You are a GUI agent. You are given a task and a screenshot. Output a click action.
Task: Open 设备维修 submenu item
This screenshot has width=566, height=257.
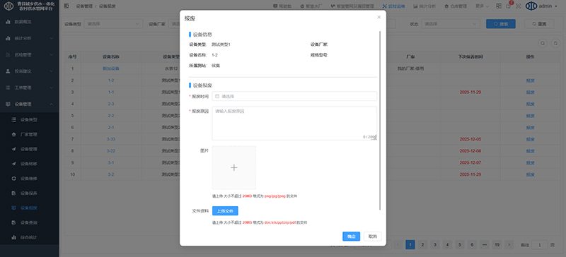pos(29,179)
